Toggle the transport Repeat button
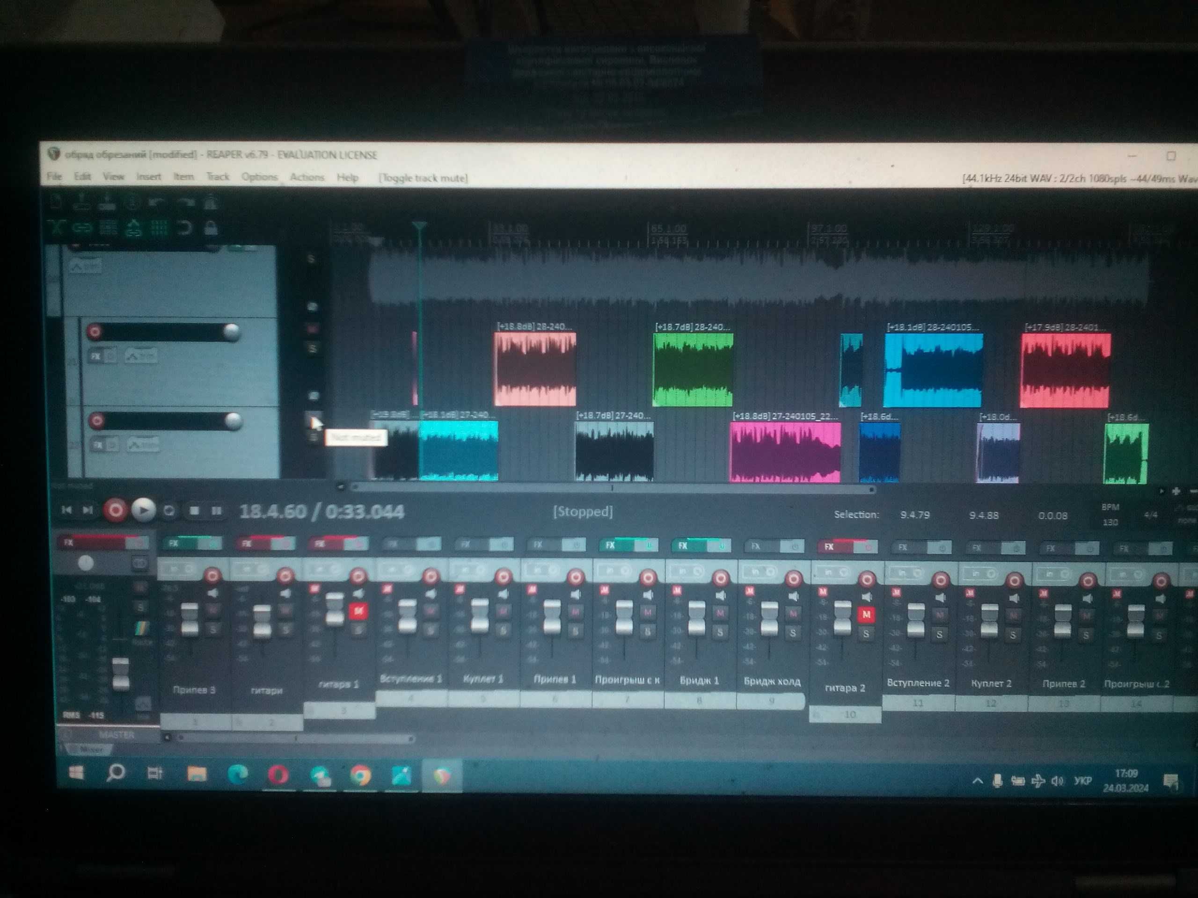 pos(169,510)
